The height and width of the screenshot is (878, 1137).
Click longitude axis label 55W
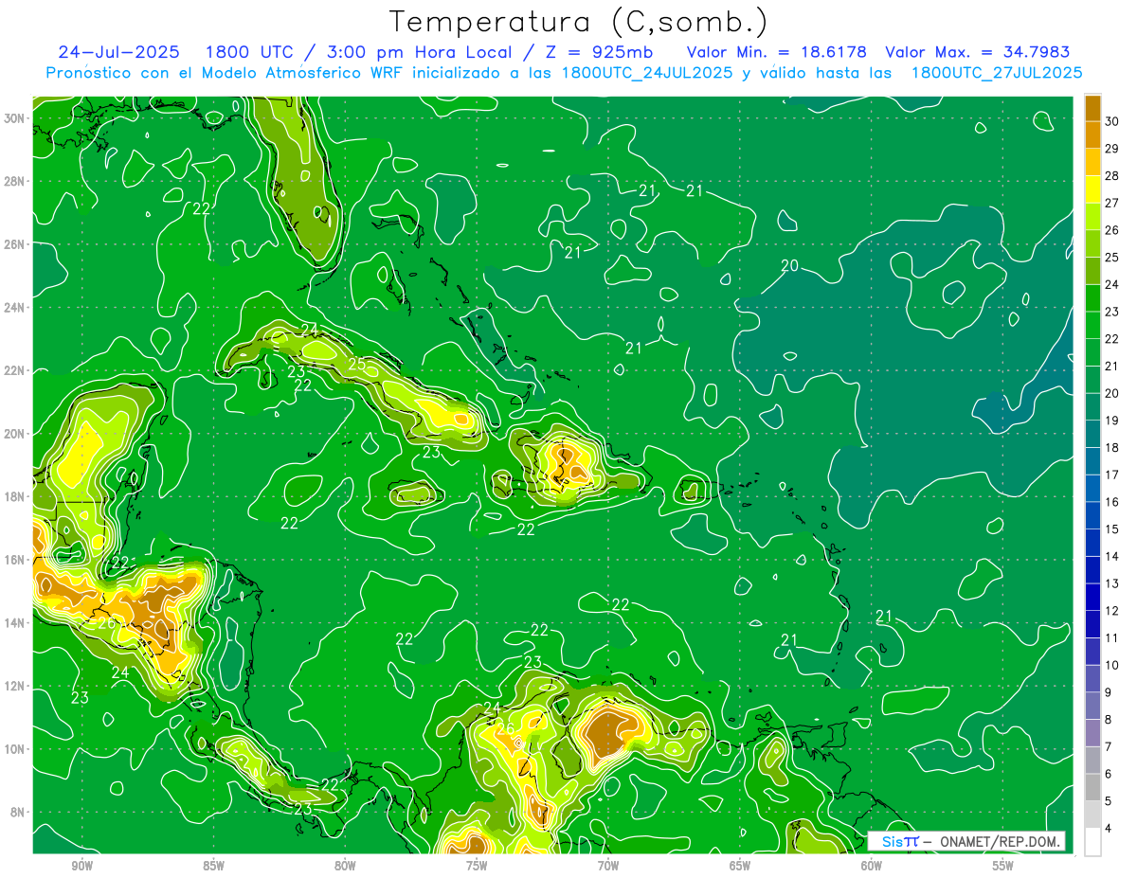coord(1003,866)
